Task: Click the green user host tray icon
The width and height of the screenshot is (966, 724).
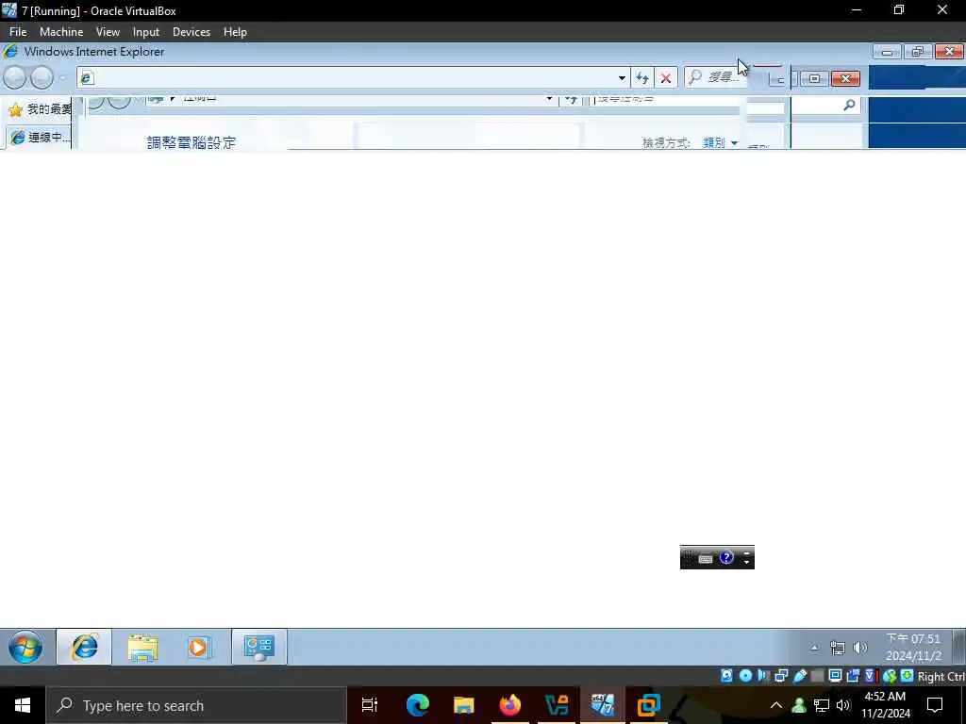Action: 799,705
